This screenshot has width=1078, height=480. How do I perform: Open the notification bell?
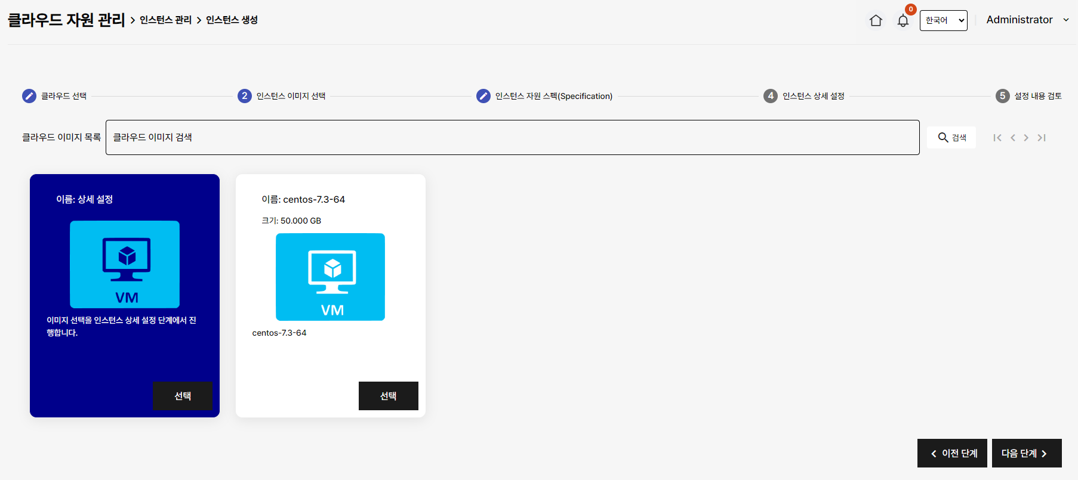[x=903, y=21]
